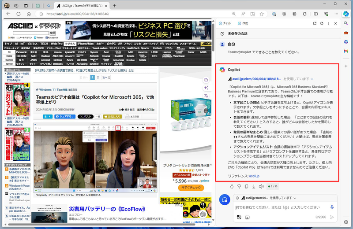The image size is (353, 229).
Task: Open sidebar settings gear
Action: pyautogui.click(x=346, y=222)
